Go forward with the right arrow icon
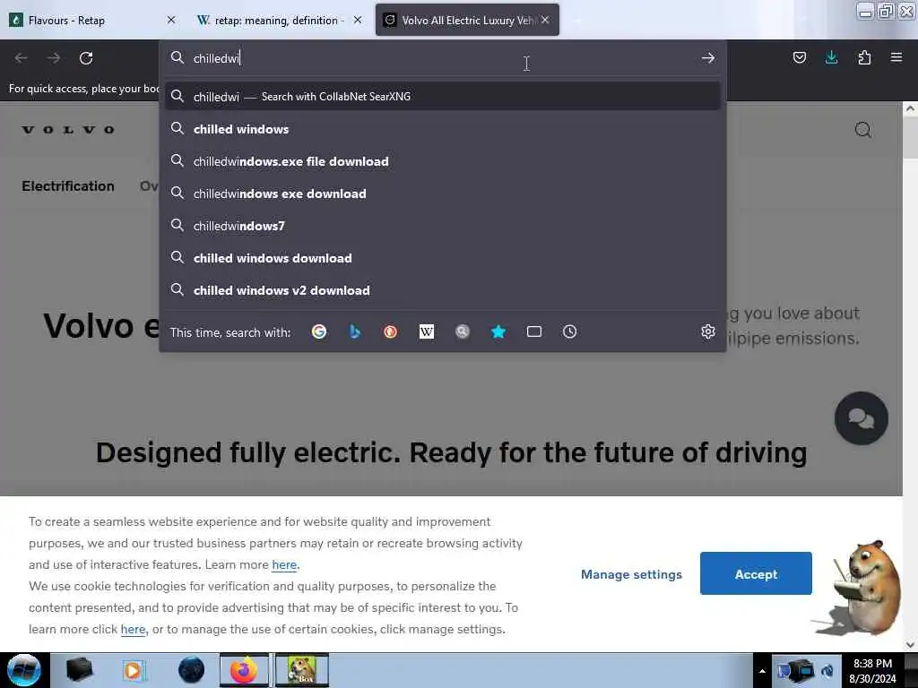 point(54,58)
